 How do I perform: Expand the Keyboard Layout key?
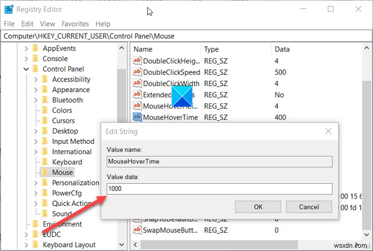pyautogui.click(x=26, y=245)
